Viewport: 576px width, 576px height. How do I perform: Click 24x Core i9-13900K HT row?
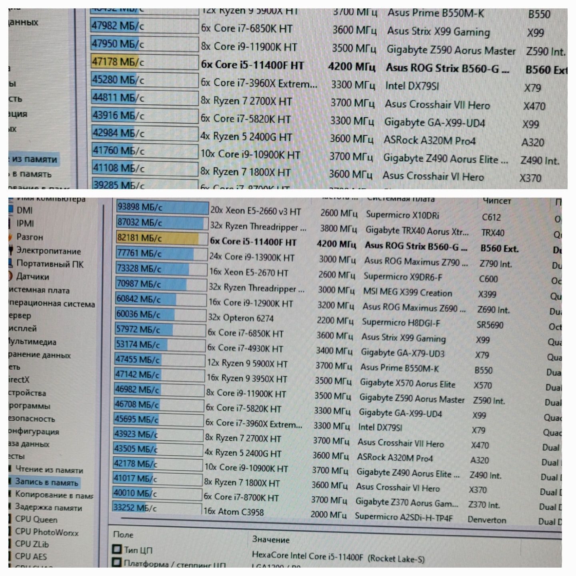(252, 257)
